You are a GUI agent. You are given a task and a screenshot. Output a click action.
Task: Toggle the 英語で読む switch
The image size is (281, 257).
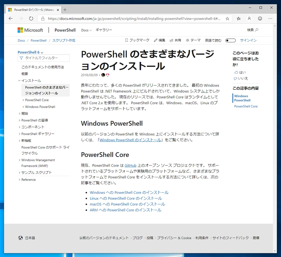pos(230,41)
